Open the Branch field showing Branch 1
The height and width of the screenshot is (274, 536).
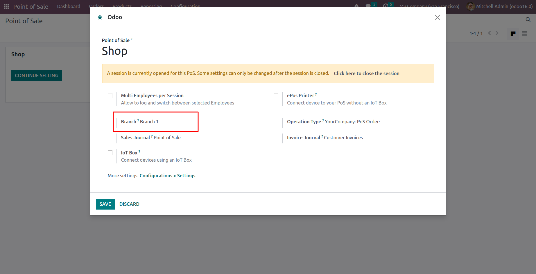[x=149, y=122]
